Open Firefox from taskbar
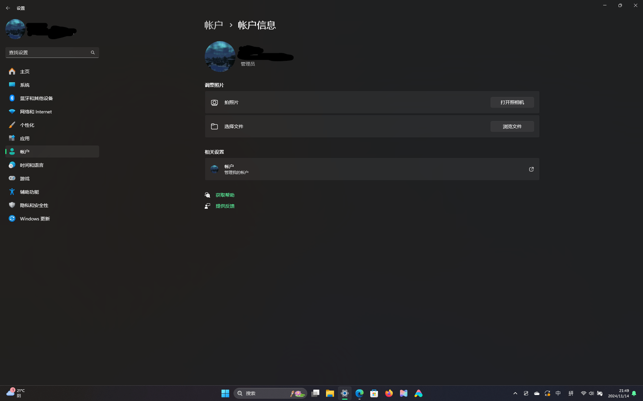Viewport: 643px width, 401px height. [x=389, y=393]
